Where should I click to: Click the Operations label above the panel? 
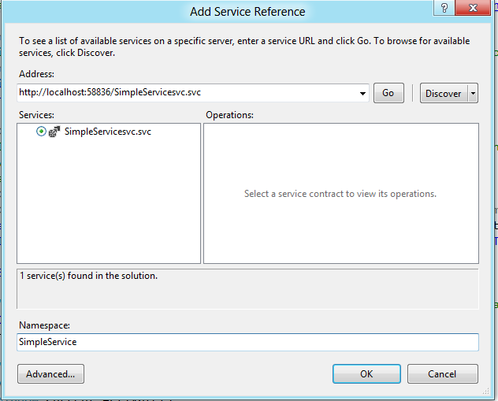click(229, 115)
